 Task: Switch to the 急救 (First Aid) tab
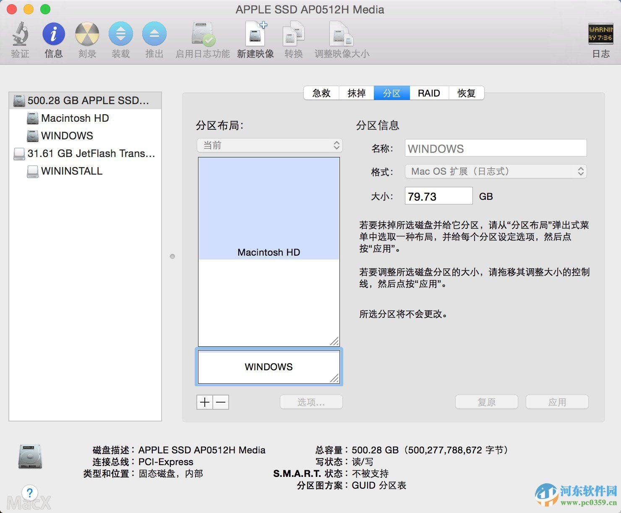pos(321,93)
